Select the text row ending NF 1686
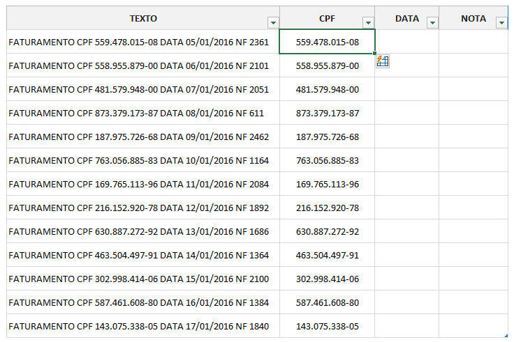514x342 pixels. pos(143,231)
